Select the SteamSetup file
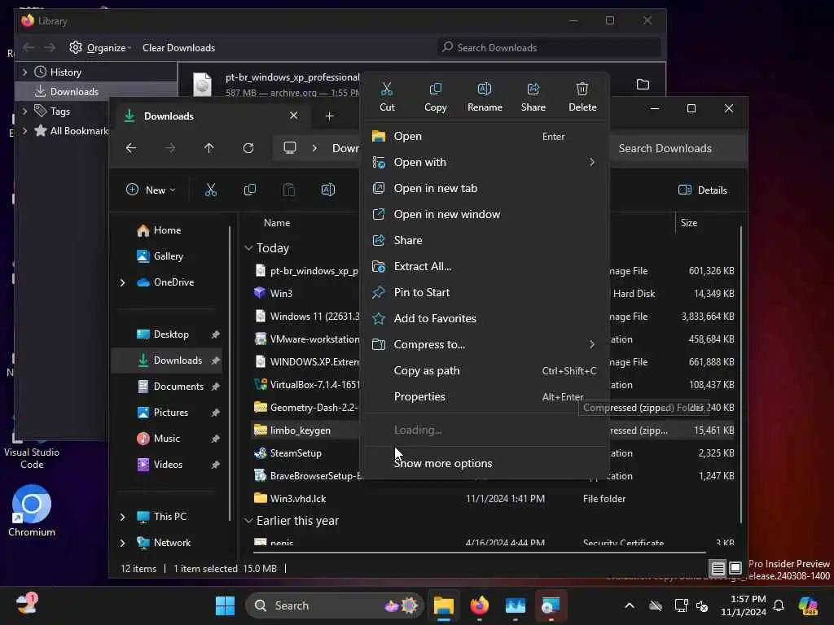The image size is (834, 625). [x=296, y=453]
